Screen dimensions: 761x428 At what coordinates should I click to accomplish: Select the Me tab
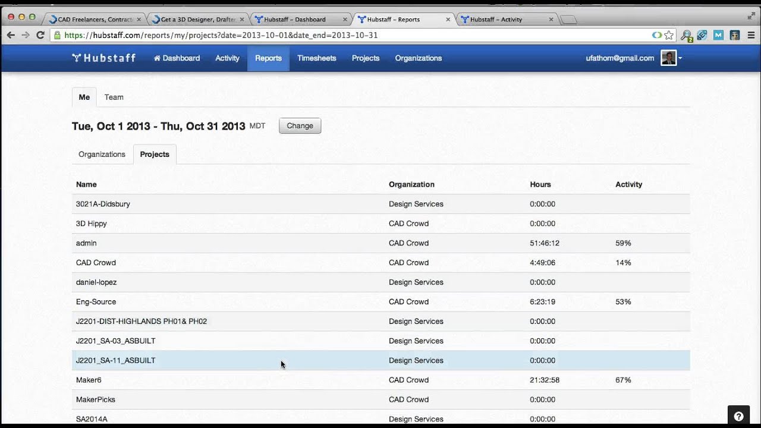tap(84, 97)
